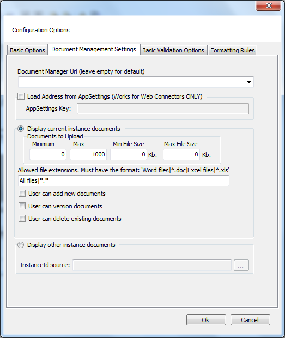Viewport: 285px width, 338px height.
Task: Select the Document Management Settings tab
Action: (x=94, y=50)
